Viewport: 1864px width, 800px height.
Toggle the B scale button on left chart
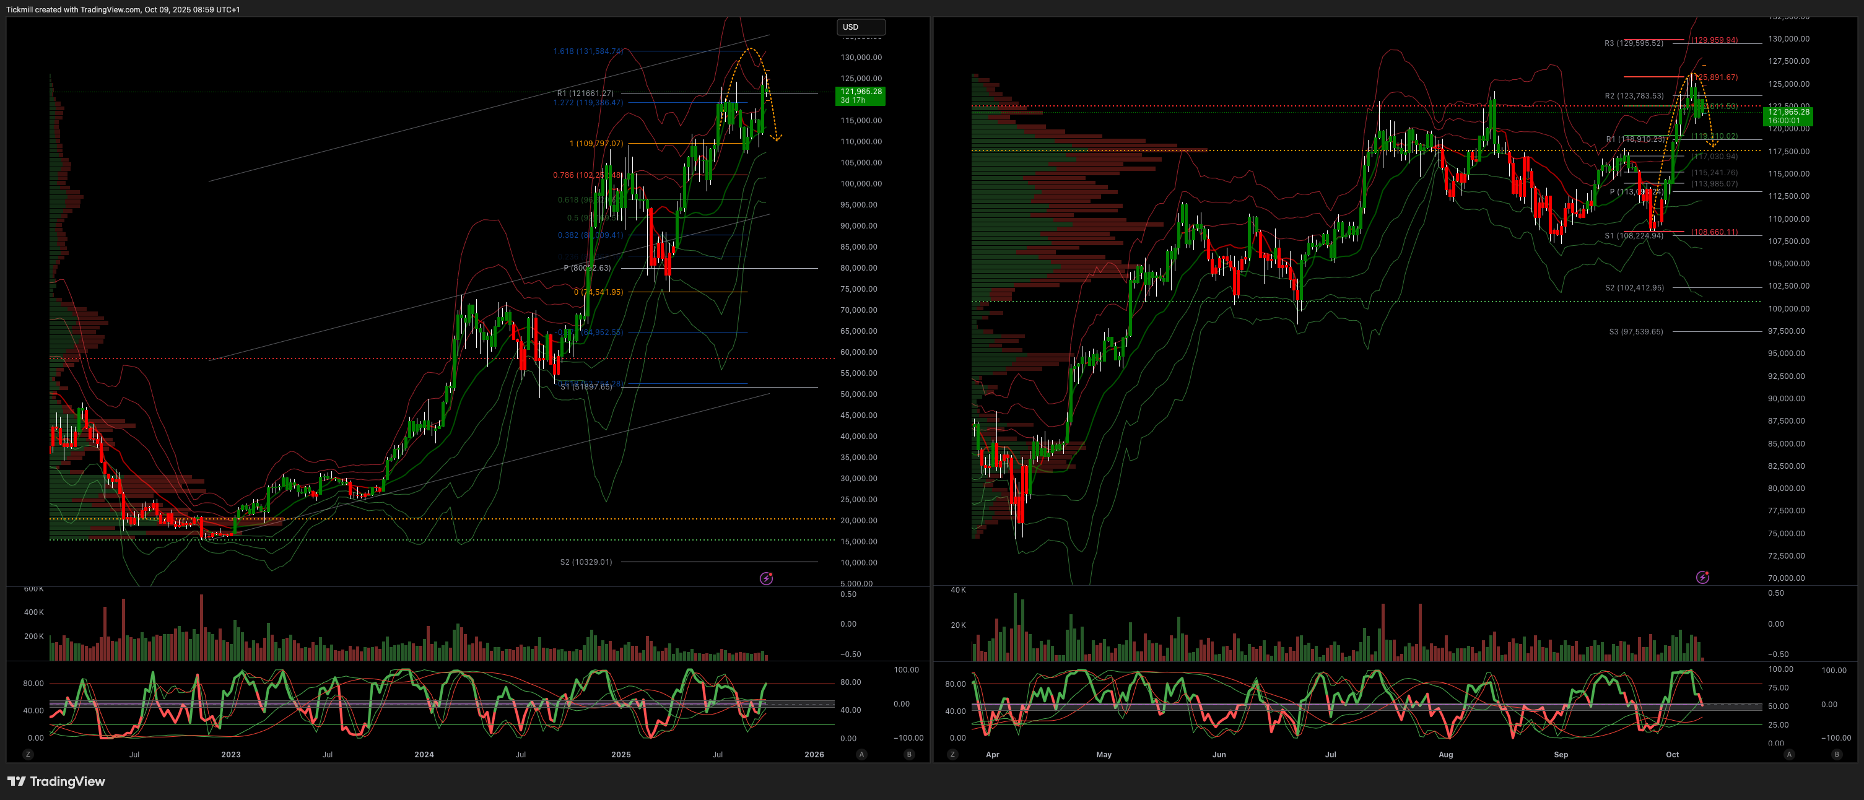(910, 754)
